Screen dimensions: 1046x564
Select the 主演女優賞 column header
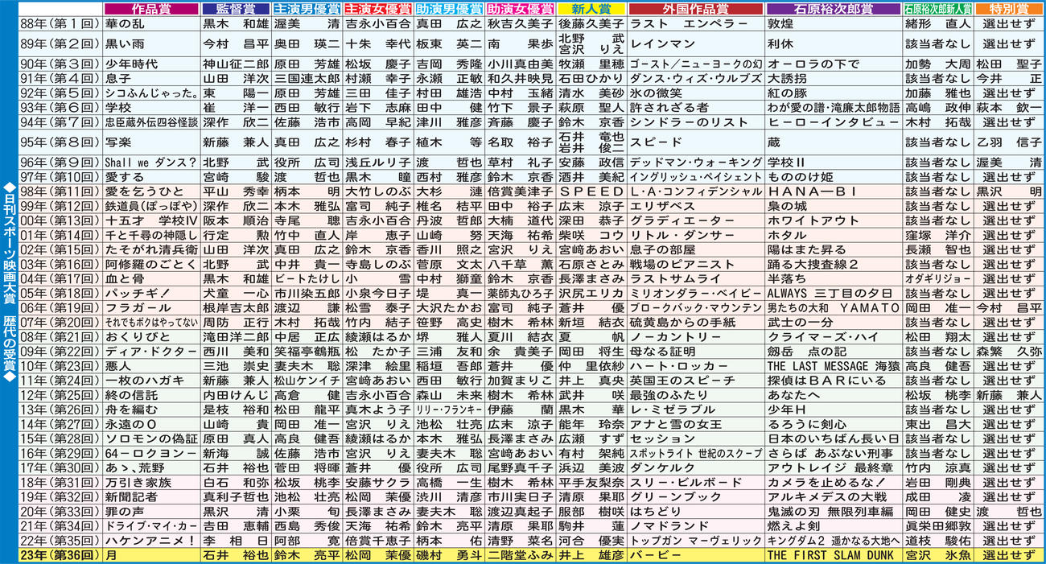pos(378,9)
